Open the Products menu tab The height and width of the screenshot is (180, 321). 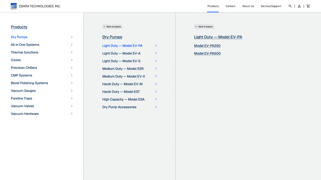coord(213,6)
